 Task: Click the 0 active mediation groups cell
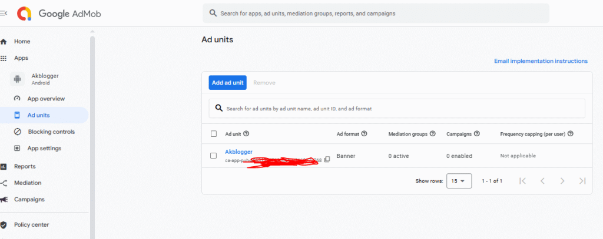coord(399,156)
